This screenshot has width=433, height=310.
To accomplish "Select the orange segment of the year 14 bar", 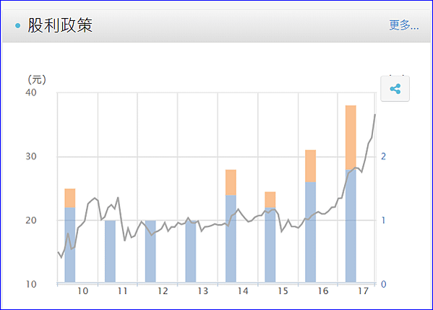I will (x=231, y=183).
